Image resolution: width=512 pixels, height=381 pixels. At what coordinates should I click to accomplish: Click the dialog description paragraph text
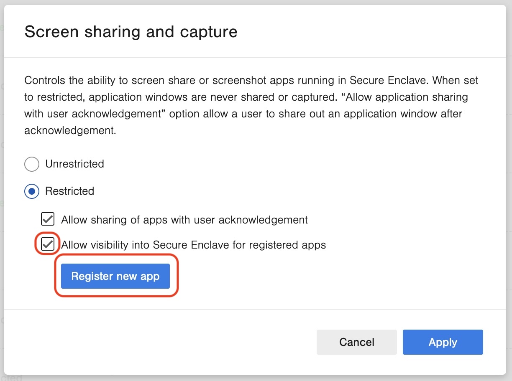(251, 105)
